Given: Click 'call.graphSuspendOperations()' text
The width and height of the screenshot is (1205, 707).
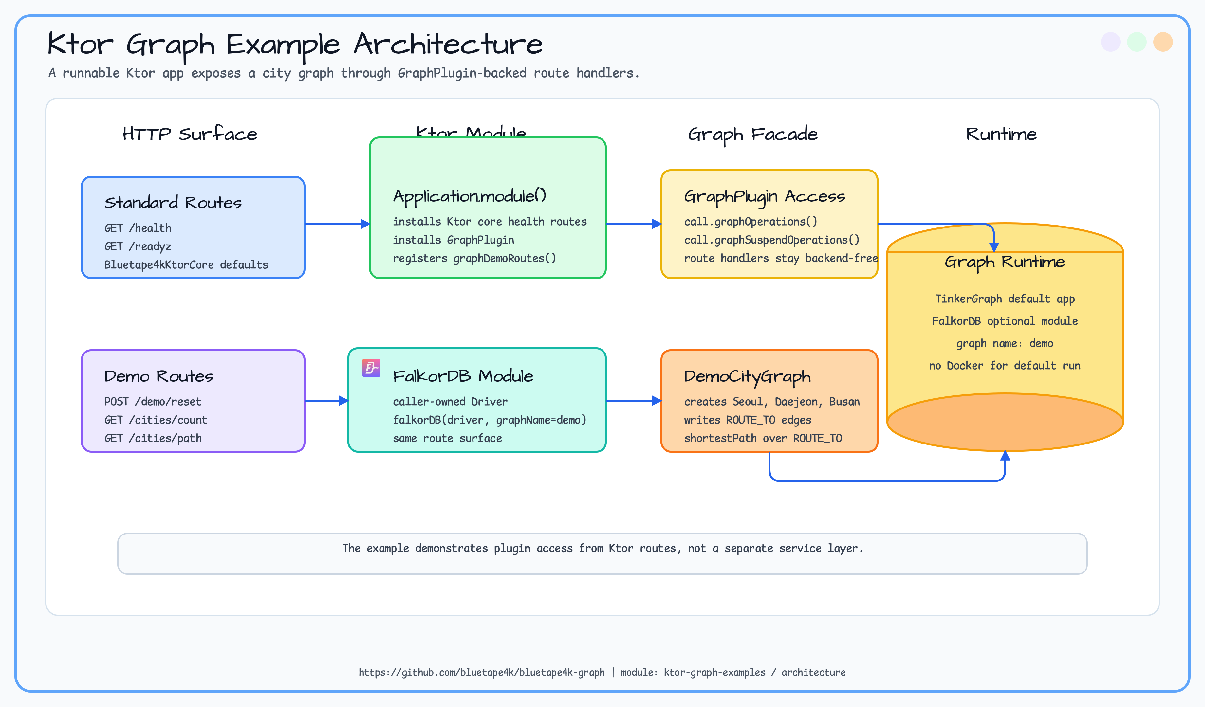Looking at the screenshot, I should [x=772, y=240].
